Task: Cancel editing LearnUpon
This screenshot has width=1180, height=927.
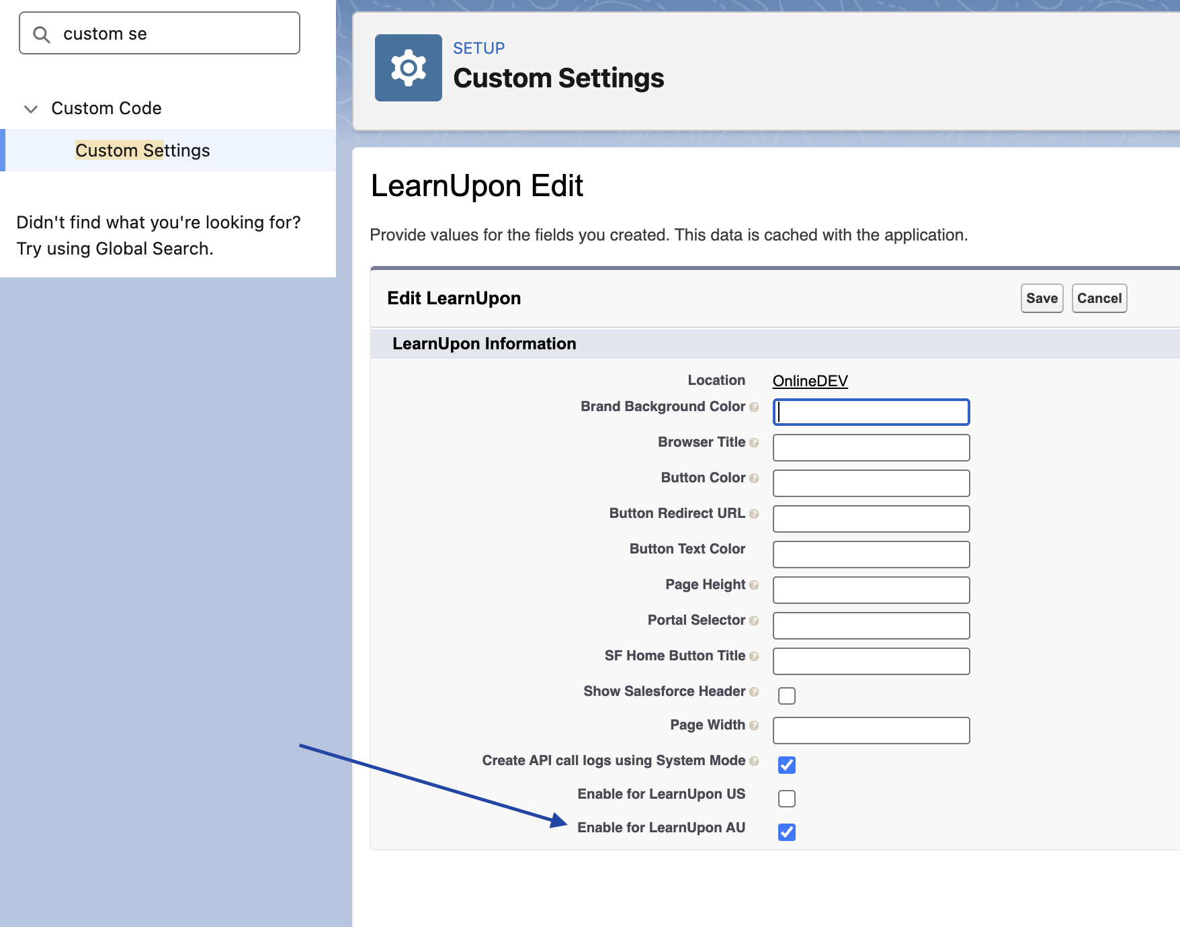Action: [1099, 298]
